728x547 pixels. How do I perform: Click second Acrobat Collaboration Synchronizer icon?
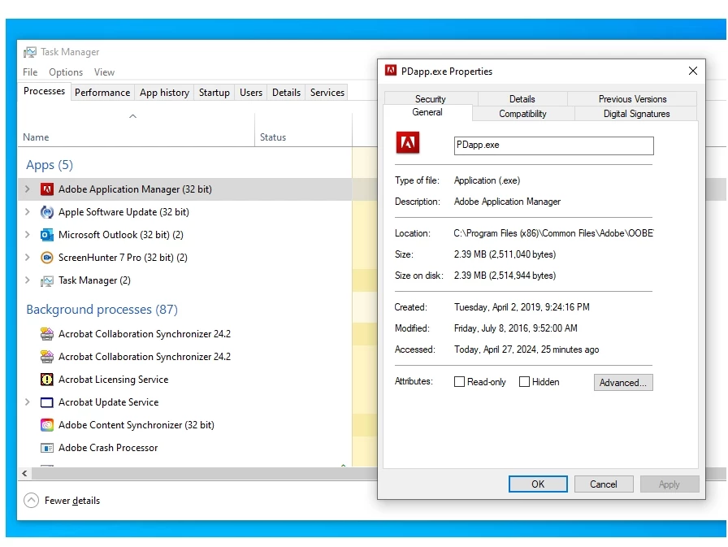click(47, 357)
